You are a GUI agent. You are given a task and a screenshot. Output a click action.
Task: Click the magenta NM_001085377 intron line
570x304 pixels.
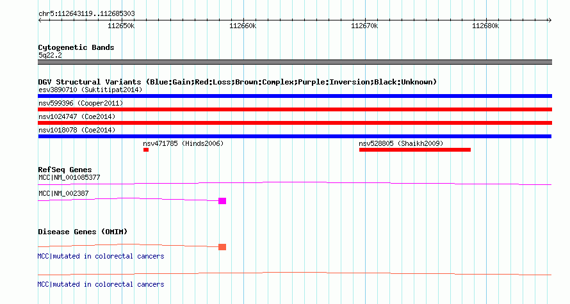click(295, 184)
